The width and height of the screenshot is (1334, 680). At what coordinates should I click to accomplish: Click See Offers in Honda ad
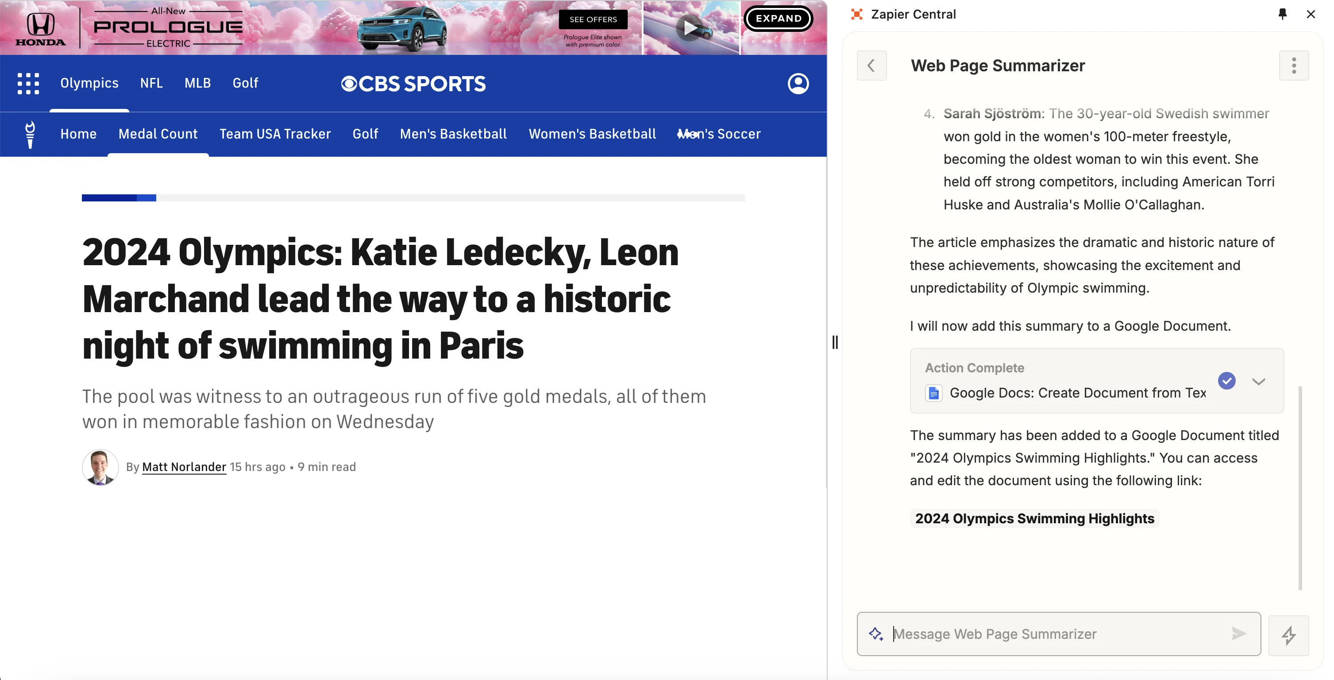(x=593, y=19)
